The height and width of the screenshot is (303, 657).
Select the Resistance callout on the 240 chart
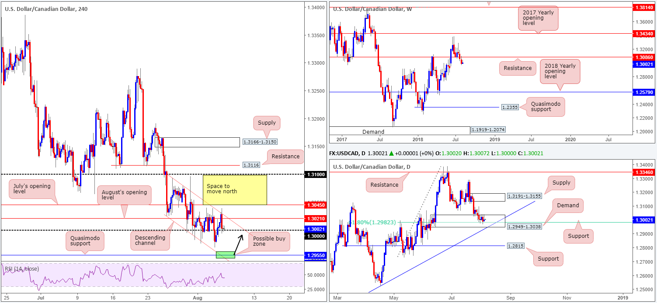[x=285, y=156]
